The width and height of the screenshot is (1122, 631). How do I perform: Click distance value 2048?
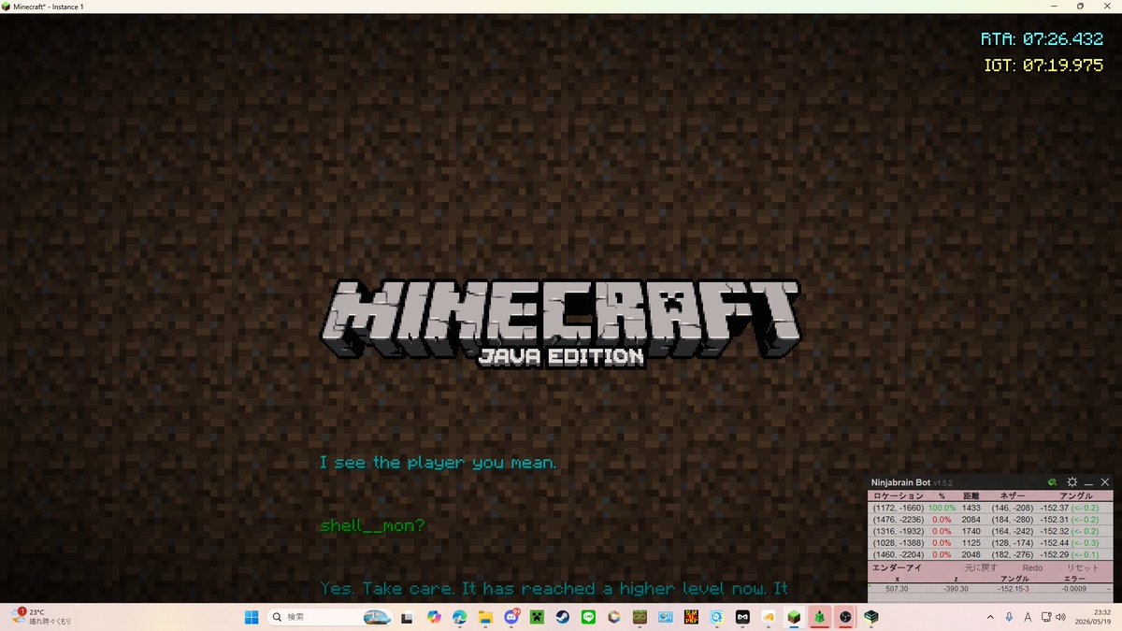coord(971,554)
